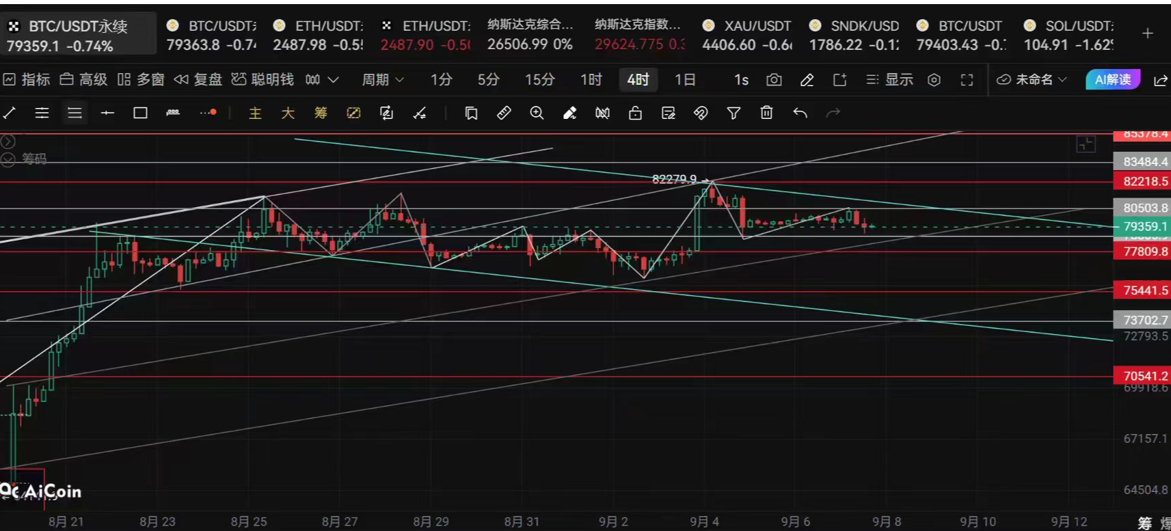The height and width of the screenshot is (531, 1171).
Task: Open the 指标 indicators menu
Action: [27, 80]
